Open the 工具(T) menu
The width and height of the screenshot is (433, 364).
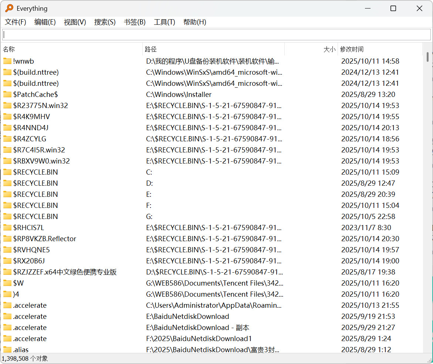pyautogui.click(x=164, y=22)
